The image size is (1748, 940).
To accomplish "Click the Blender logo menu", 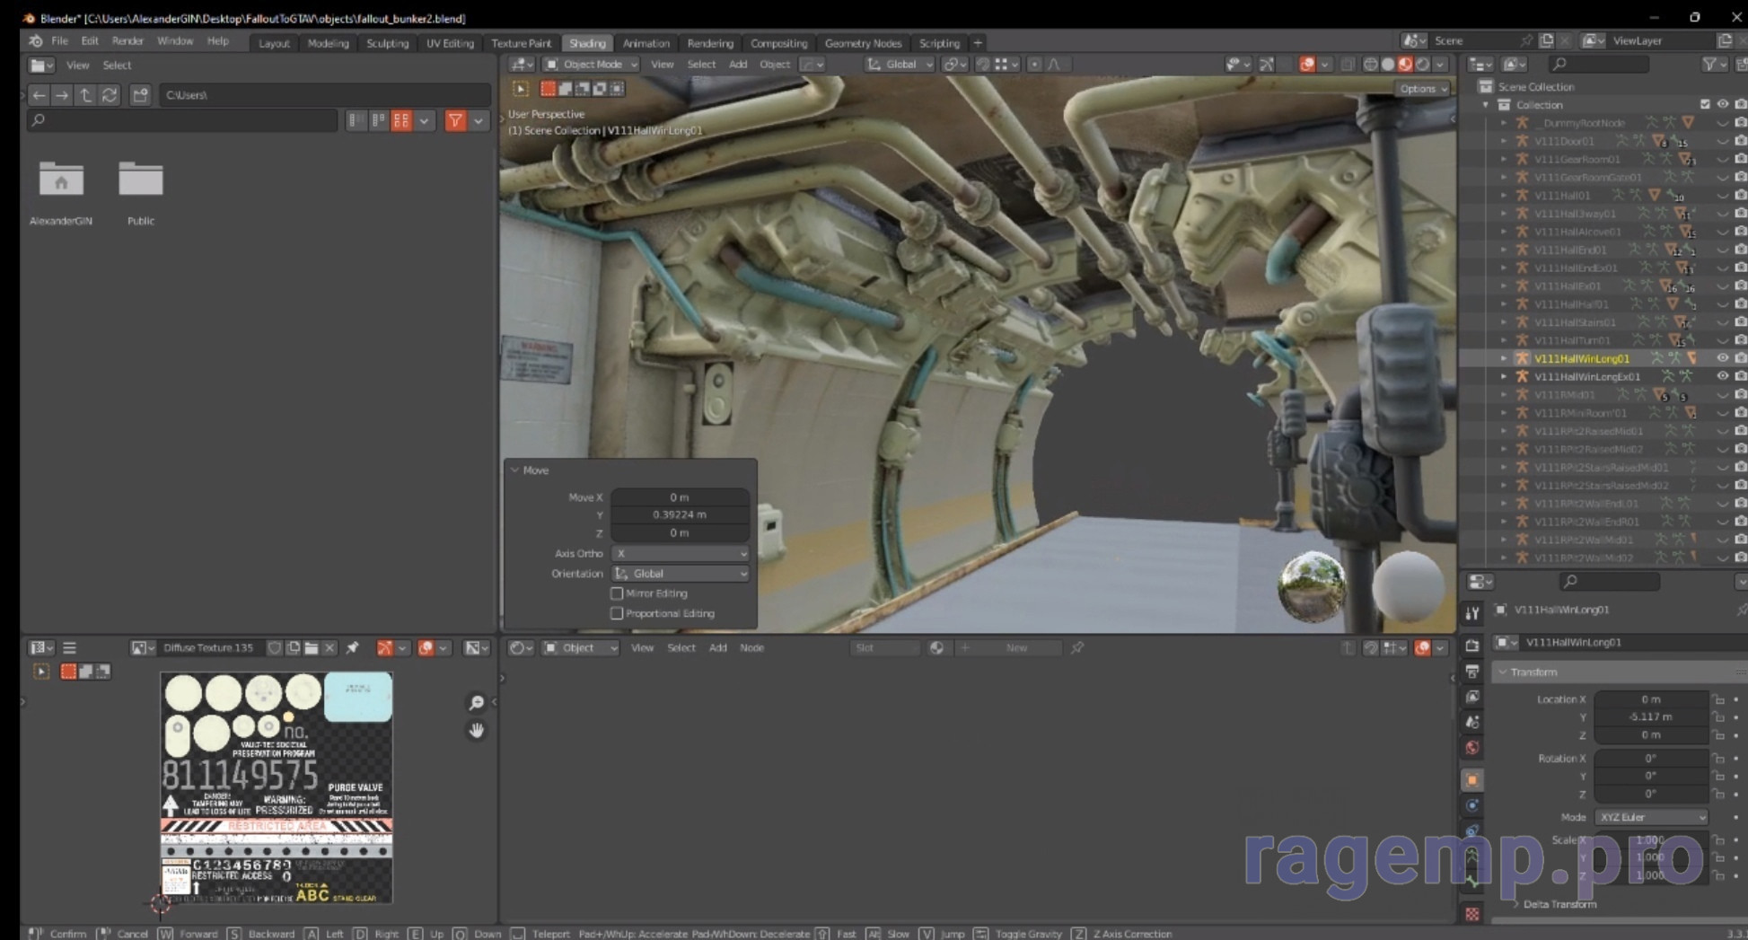I will (x=35, y=41).
